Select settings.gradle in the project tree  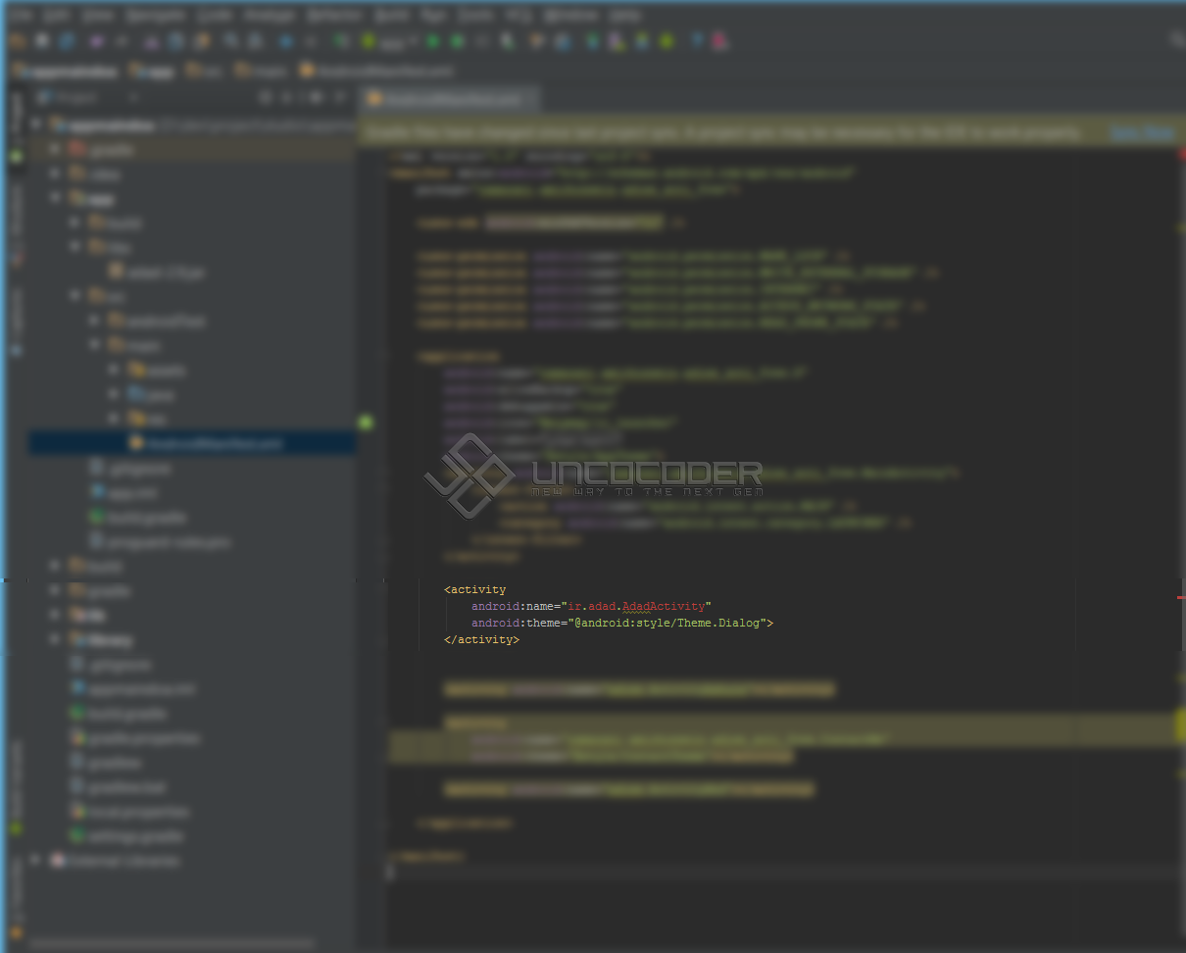[x=125, y=836]
